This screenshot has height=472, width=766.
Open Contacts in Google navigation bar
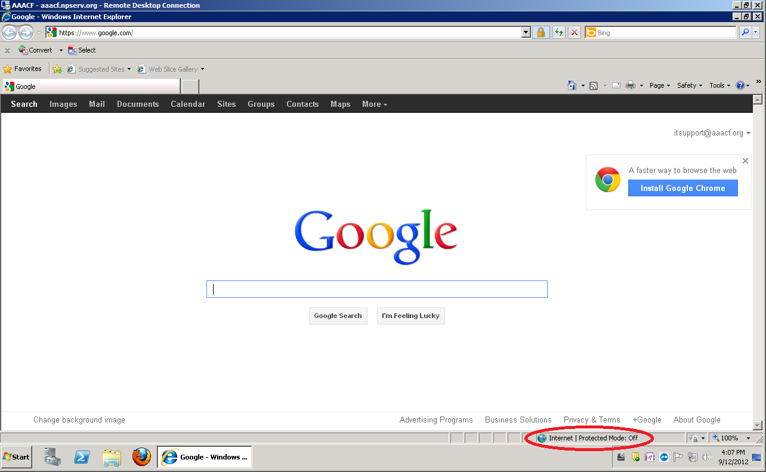(302, 104)
